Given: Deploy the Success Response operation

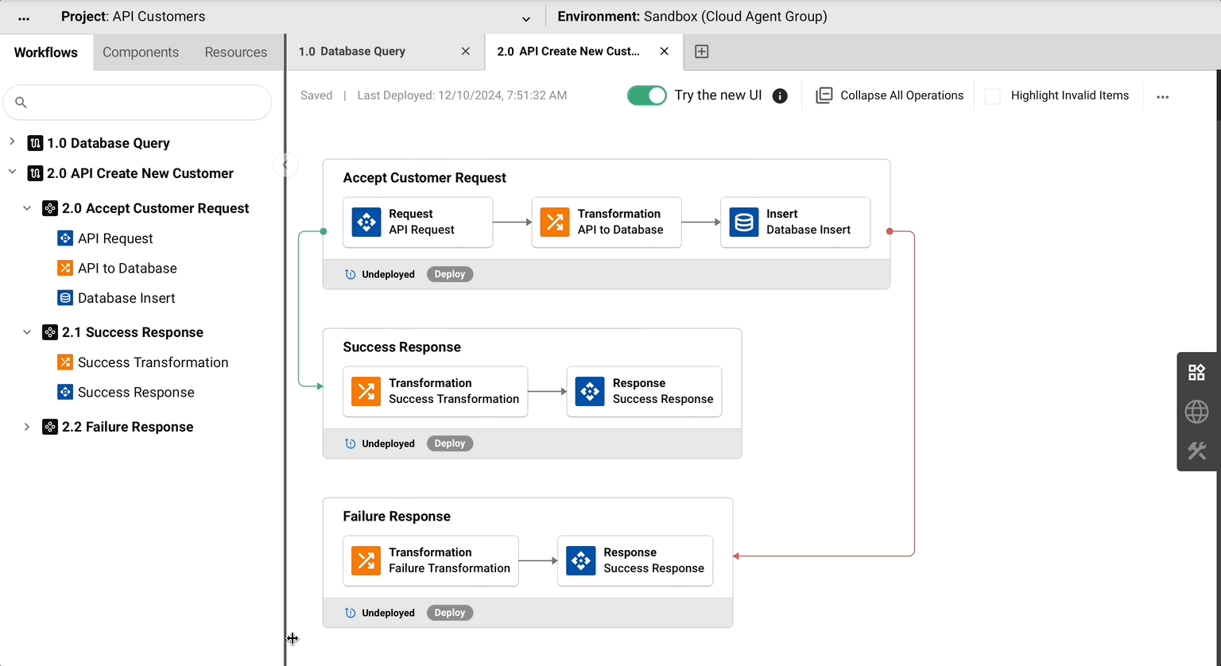Looking at the screenshot, I should point(449,443).
